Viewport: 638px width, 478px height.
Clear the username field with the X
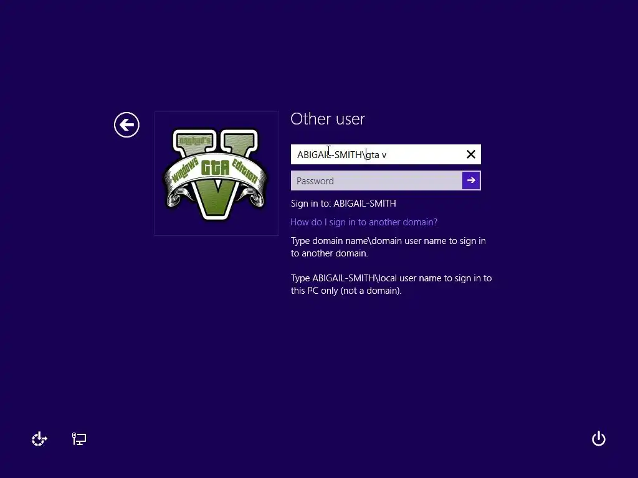(471, 154)
